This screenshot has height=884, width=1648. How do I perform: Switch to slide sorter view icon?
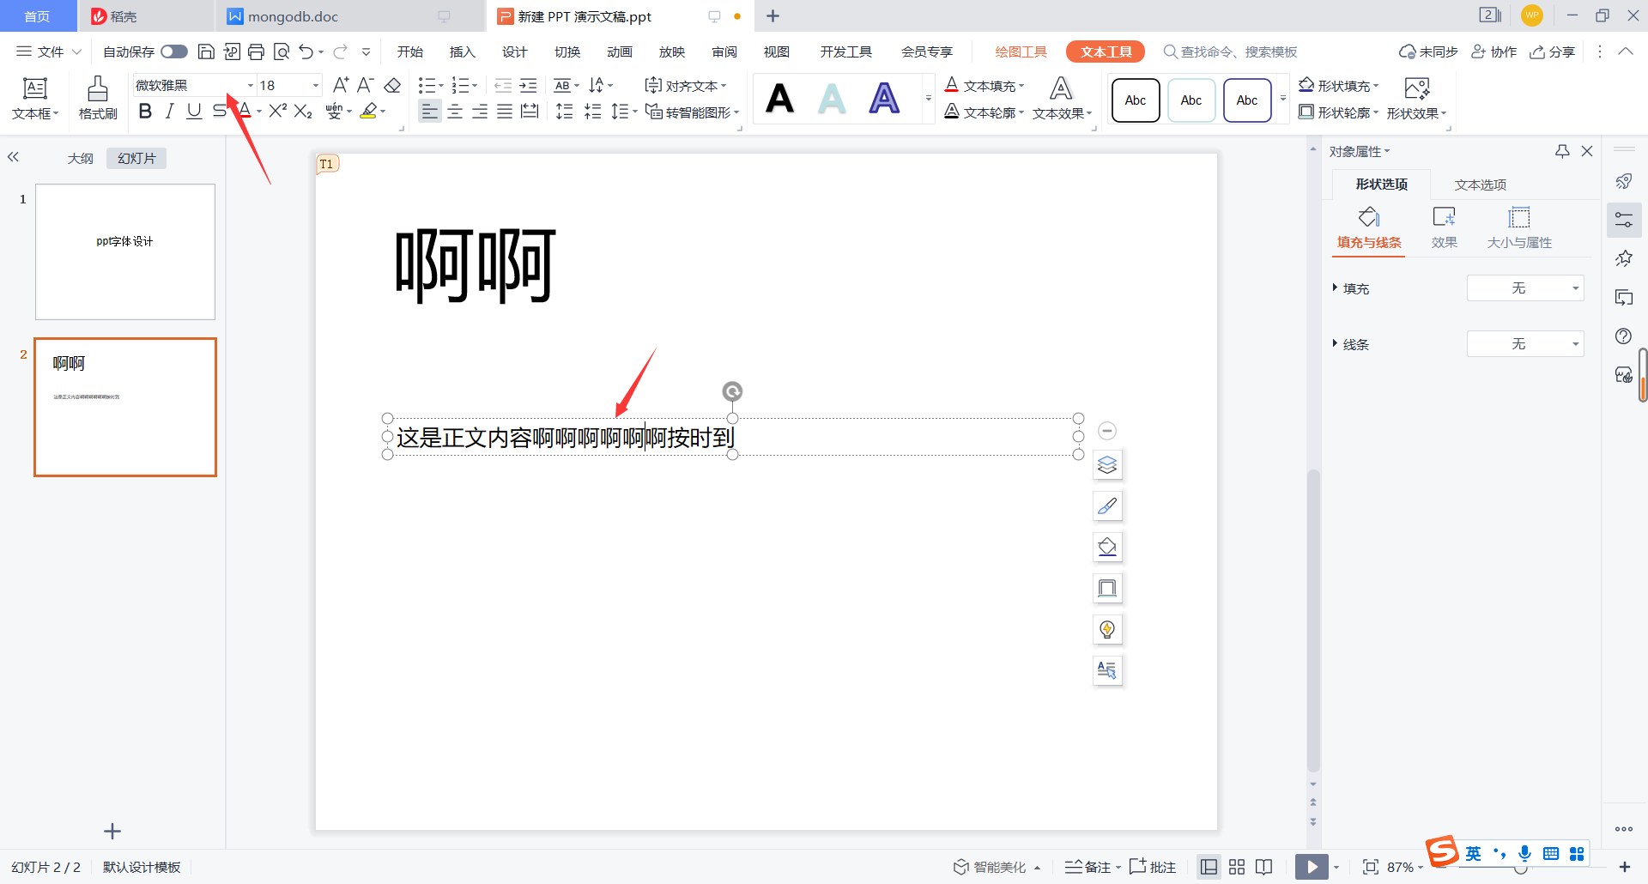pyautogui.click(x=1237, y=867)
